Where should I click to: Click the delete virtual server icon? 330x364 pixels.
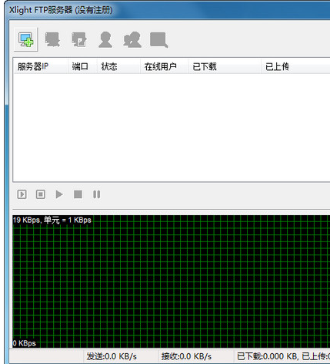point(52,39)
